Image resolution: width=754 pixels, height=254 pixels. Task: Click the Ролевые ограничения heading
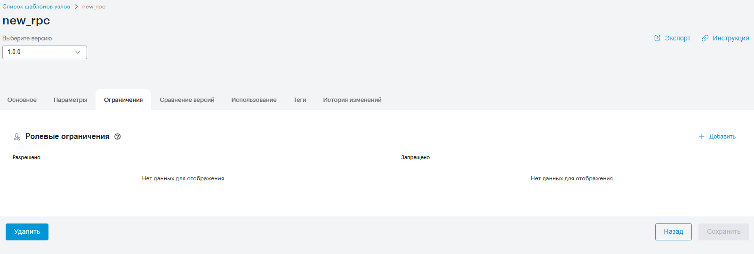[x=67, y=137]
